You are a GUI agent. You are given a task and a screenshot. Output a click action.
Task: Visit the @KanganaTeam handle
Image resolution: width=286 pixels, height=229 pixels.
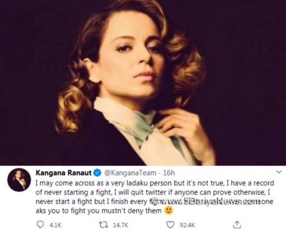pyautogui.click(x=130, y=173)
